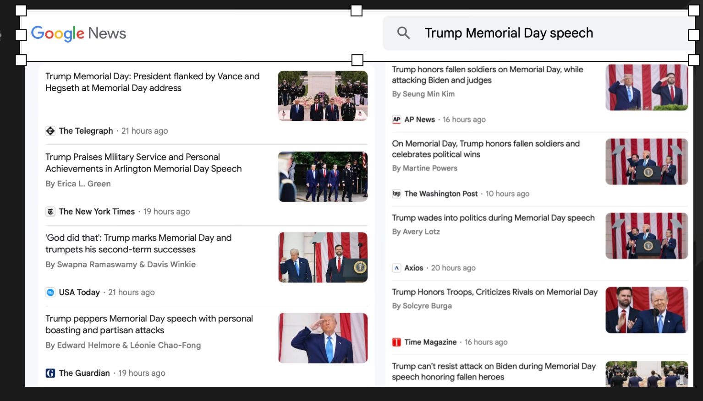Click the magnifying glass search icon

(403, 33)
